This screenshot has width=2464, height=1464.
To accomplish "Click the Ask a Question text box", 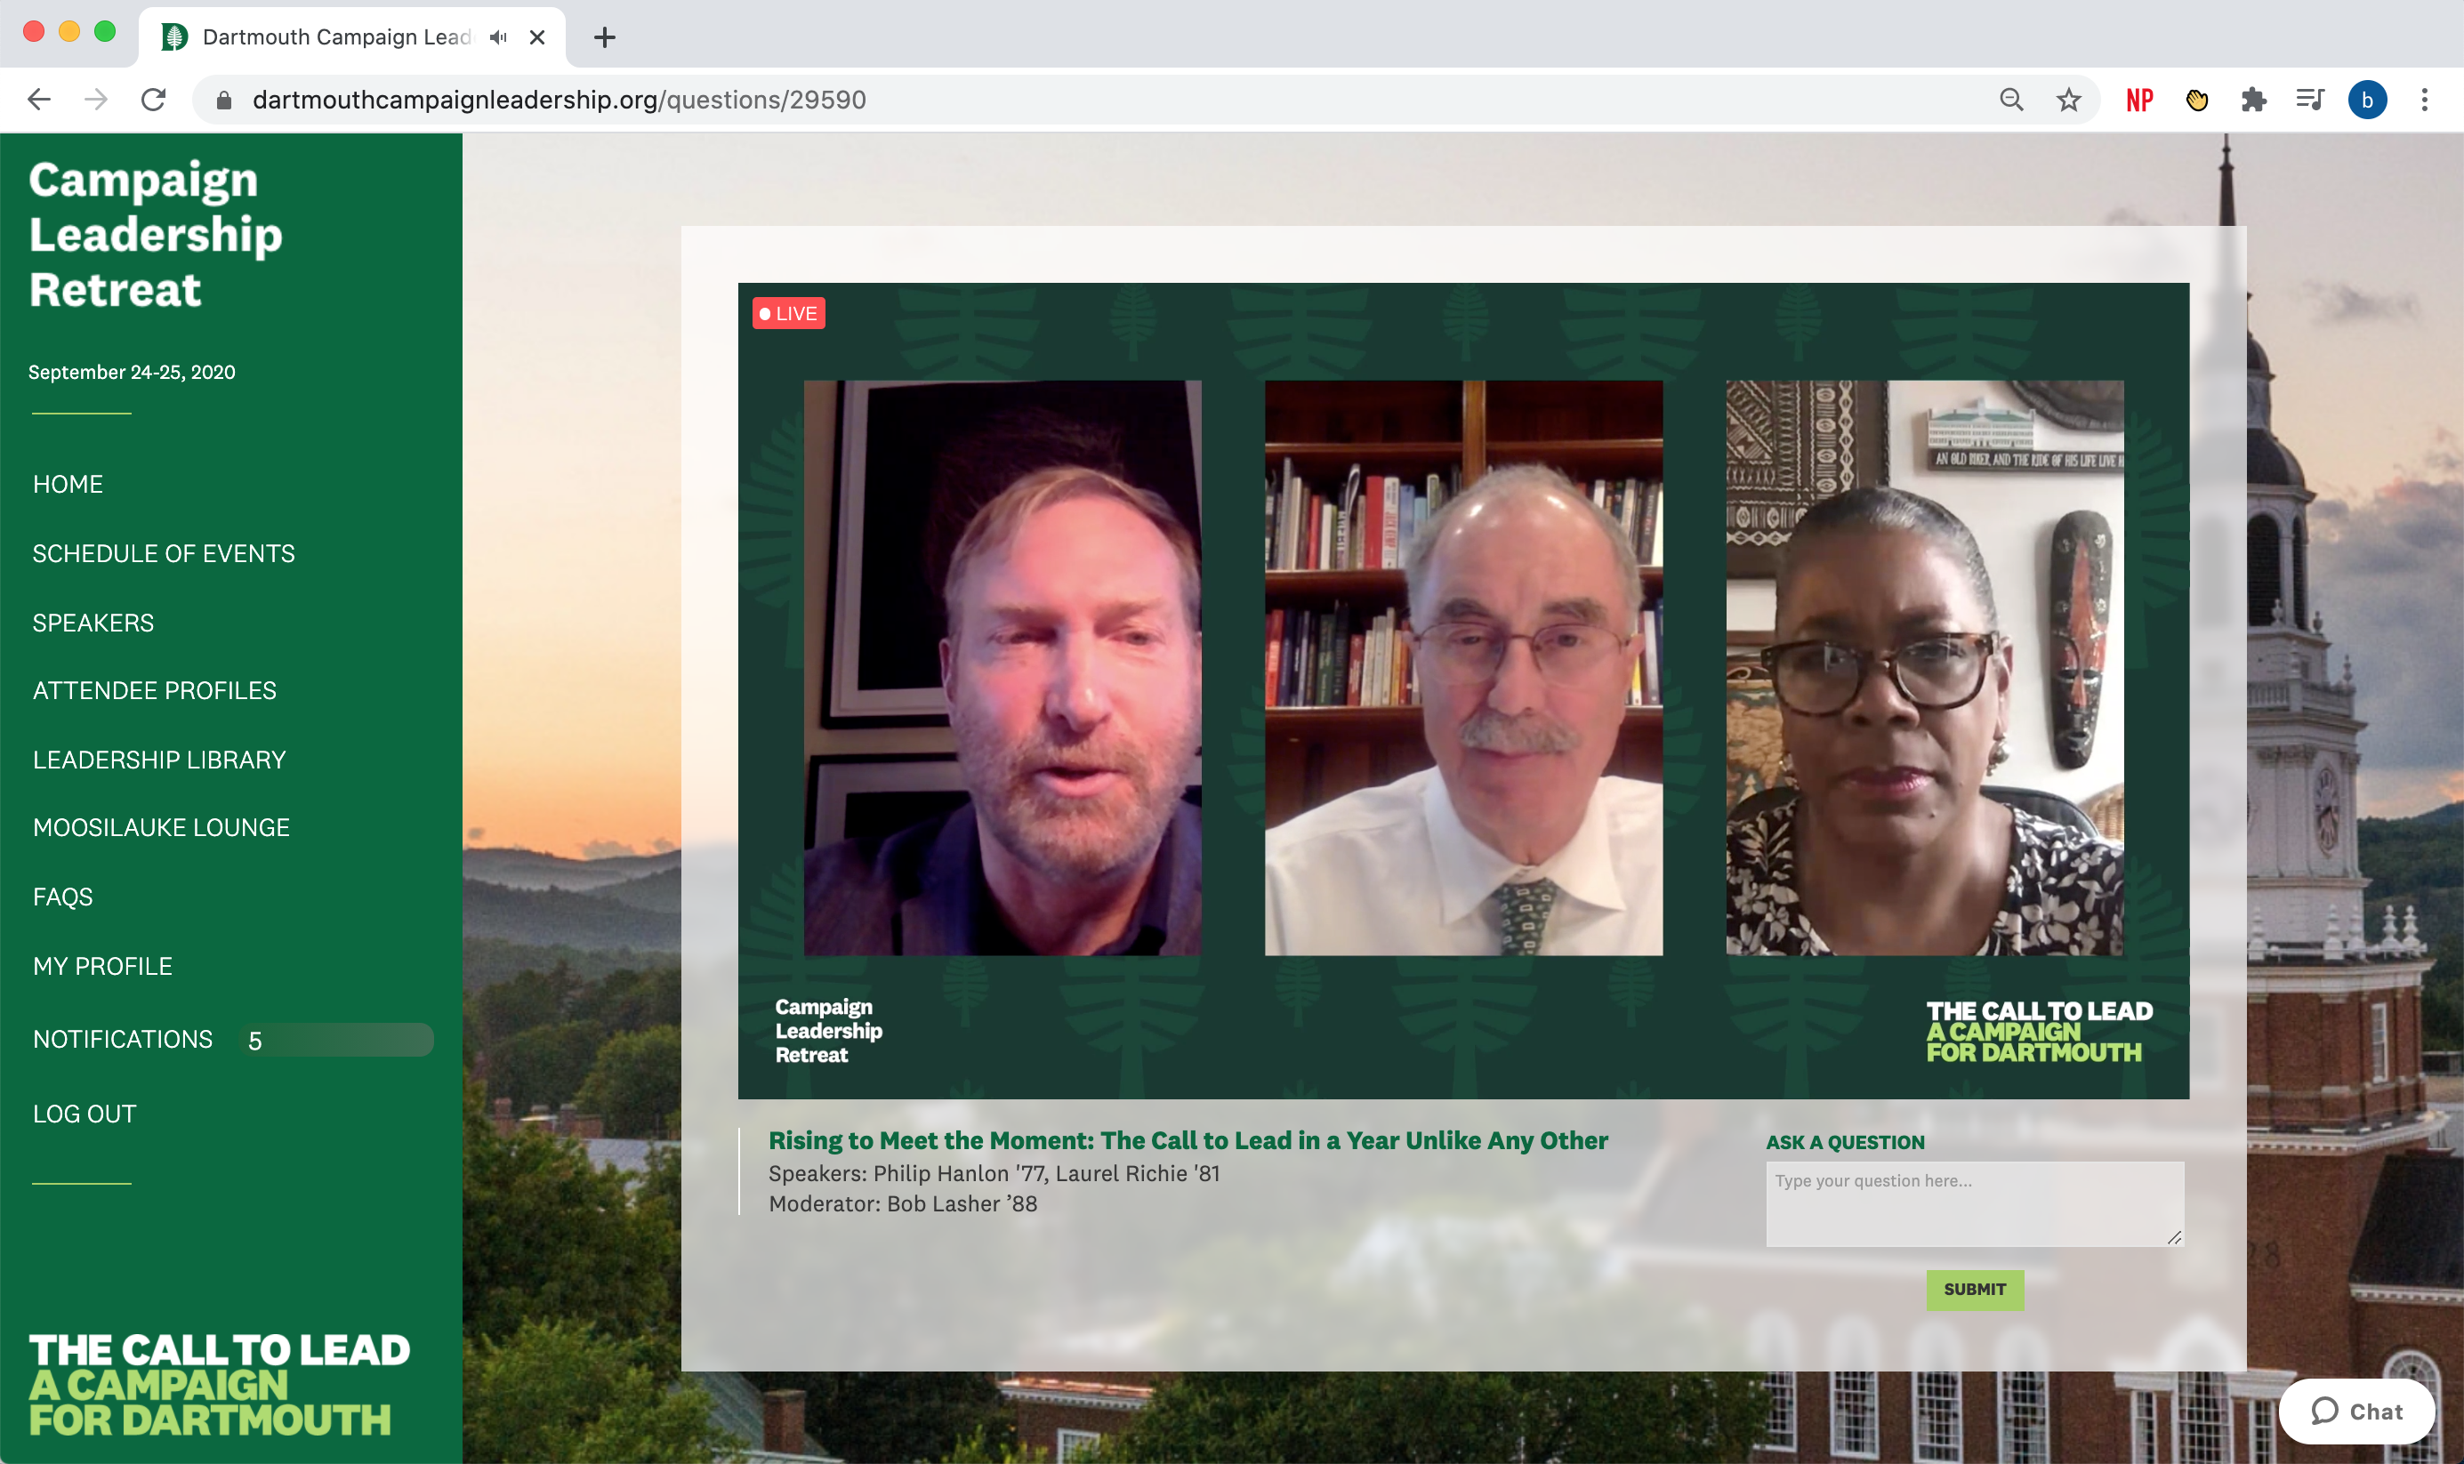I will point(1974,1203).
